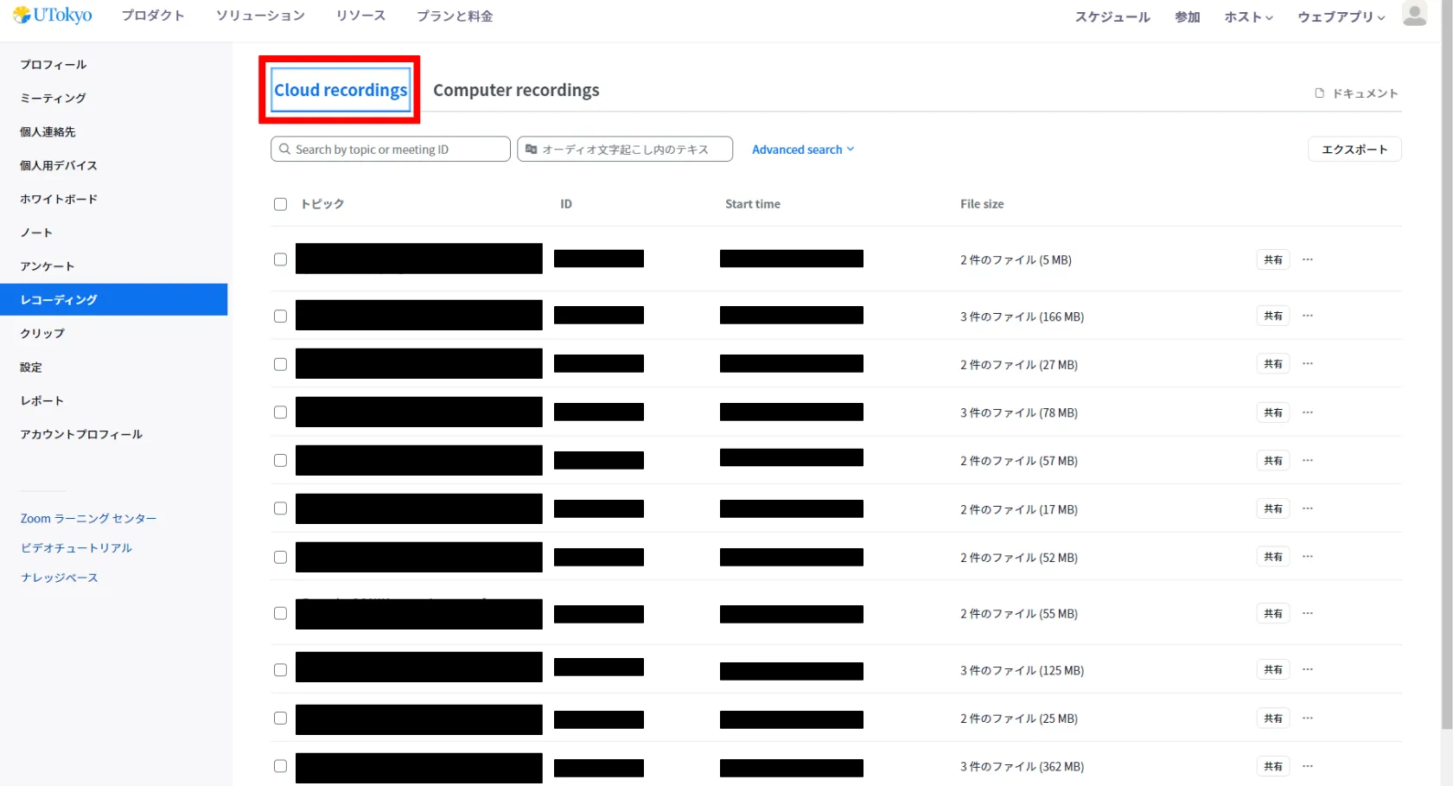Click 共有 for the 27 MB recording
This screenshot has height=786, width=1453.
point(1272,364)
